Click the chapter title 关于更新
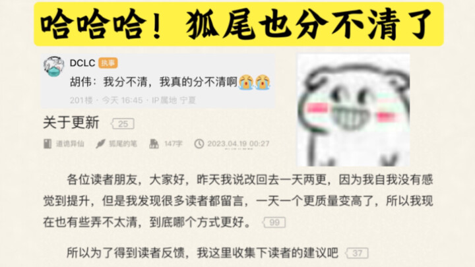The height and width of the screenshot is (267, 475). (x=71, y=123)
